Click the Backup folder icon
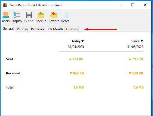 41,15
